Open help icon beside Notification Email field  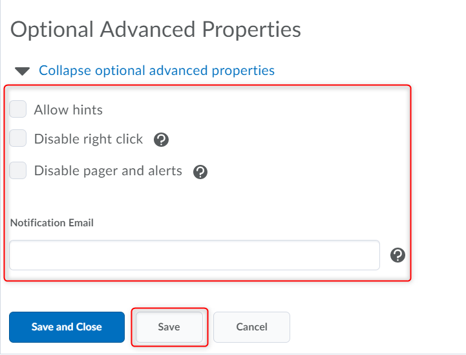(398, 255)
